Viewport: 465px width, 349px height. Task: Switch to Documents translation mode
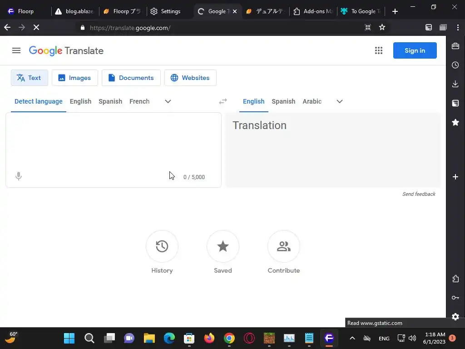pos(131,78)
